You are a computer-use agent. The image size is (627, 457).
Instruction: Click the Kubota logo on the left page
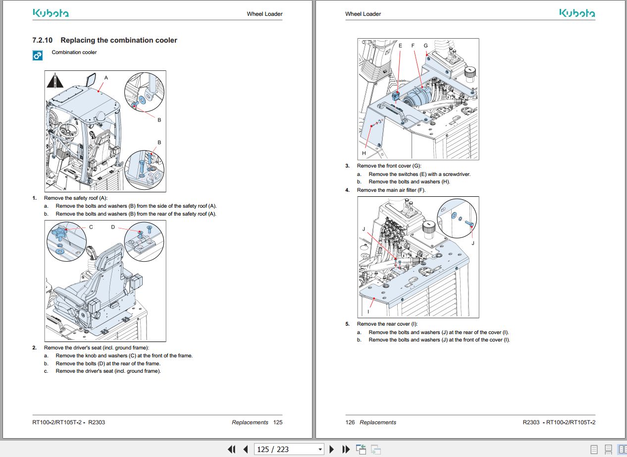[x=51, y=13]
